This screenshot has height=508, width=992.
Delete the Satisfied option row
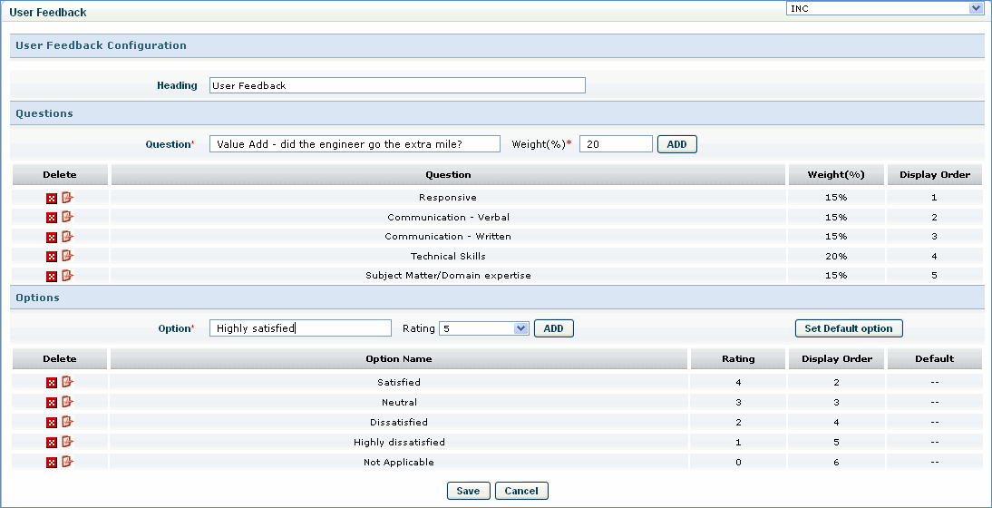[x=52, y=383]
